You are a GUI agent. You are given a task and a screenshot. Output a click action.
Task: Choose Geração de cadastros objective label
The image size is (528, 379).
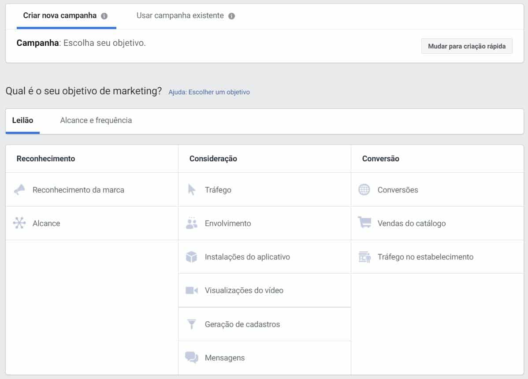242,324
